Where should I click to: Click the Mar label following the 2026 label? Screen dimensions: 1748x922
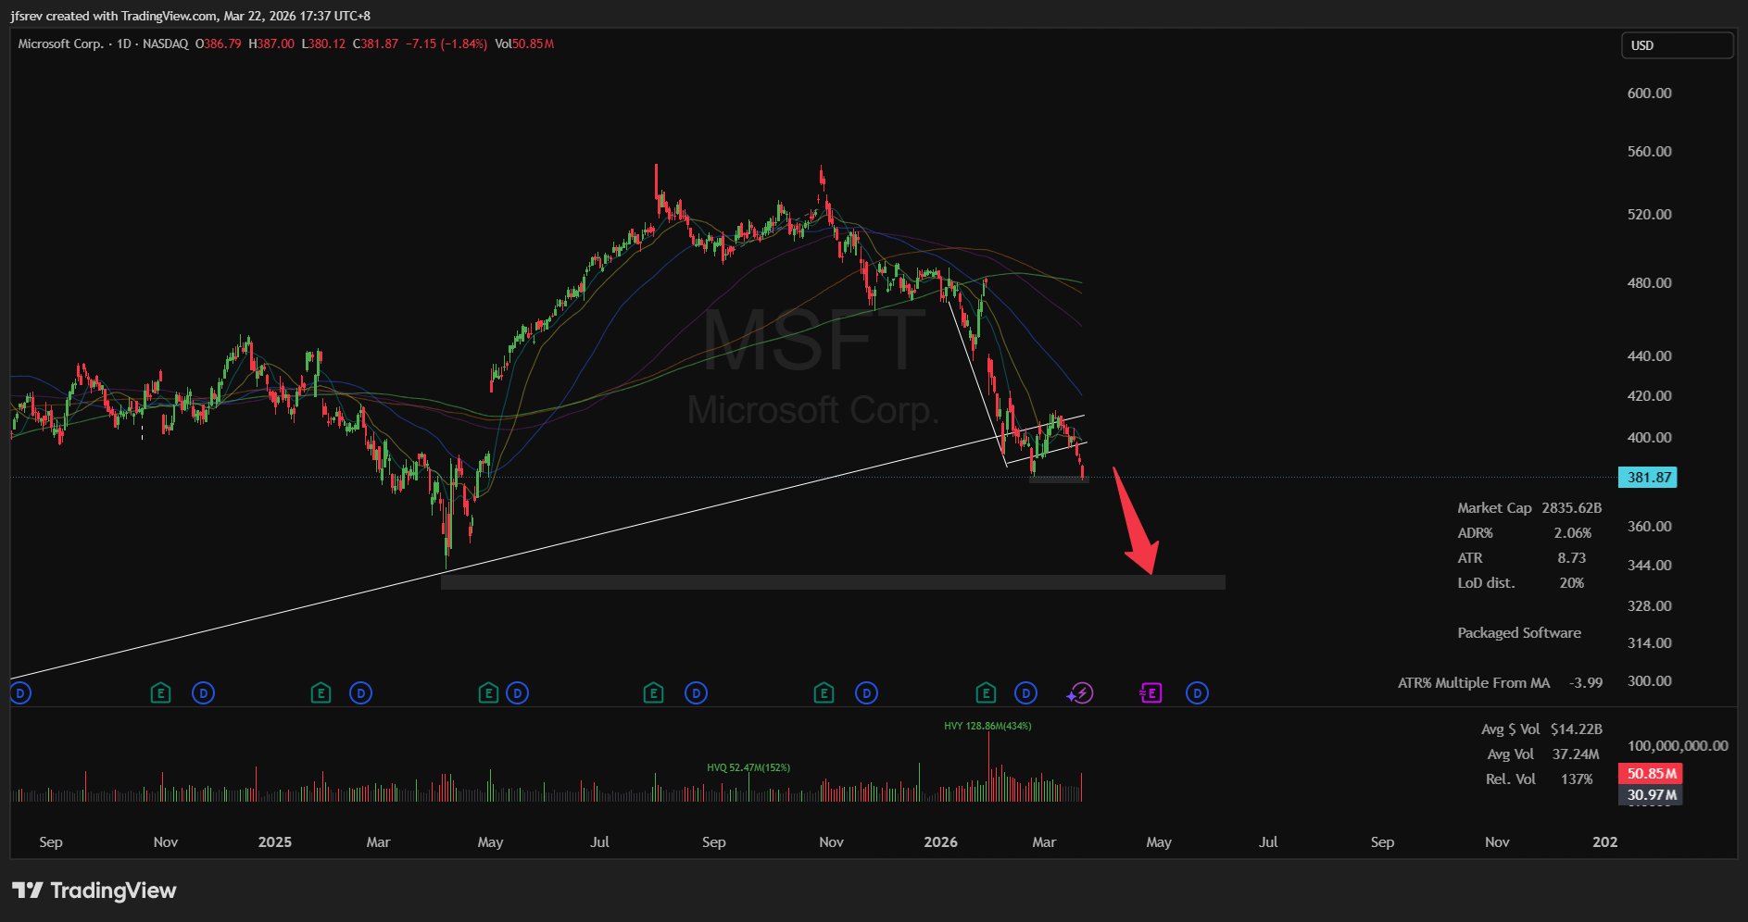(x=1044, y=842)
